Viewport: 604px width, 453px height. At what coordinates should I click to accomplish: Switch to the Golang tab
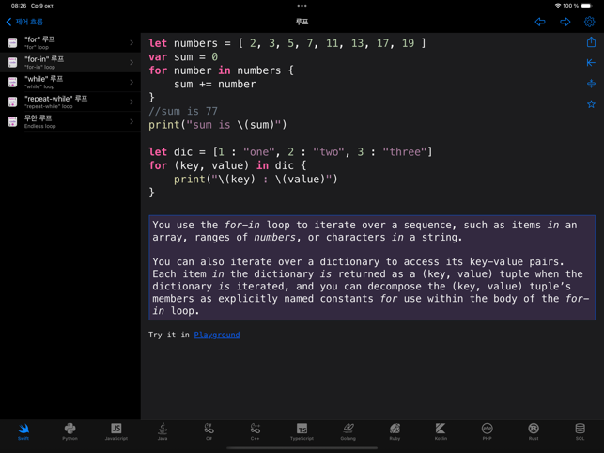(x=348, y=431)
